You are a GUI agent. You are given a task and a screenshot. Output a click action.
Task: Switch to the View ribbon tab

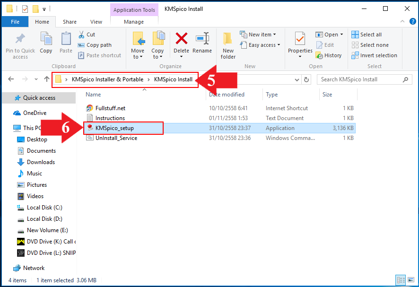pyautogui.click(x=96, y=22)
